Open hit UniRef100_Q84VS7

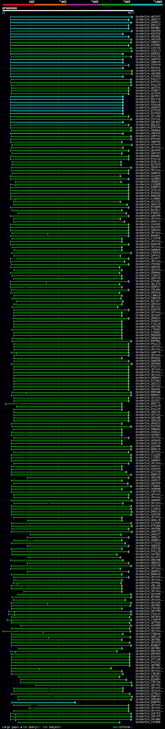[x=148, y=20]
